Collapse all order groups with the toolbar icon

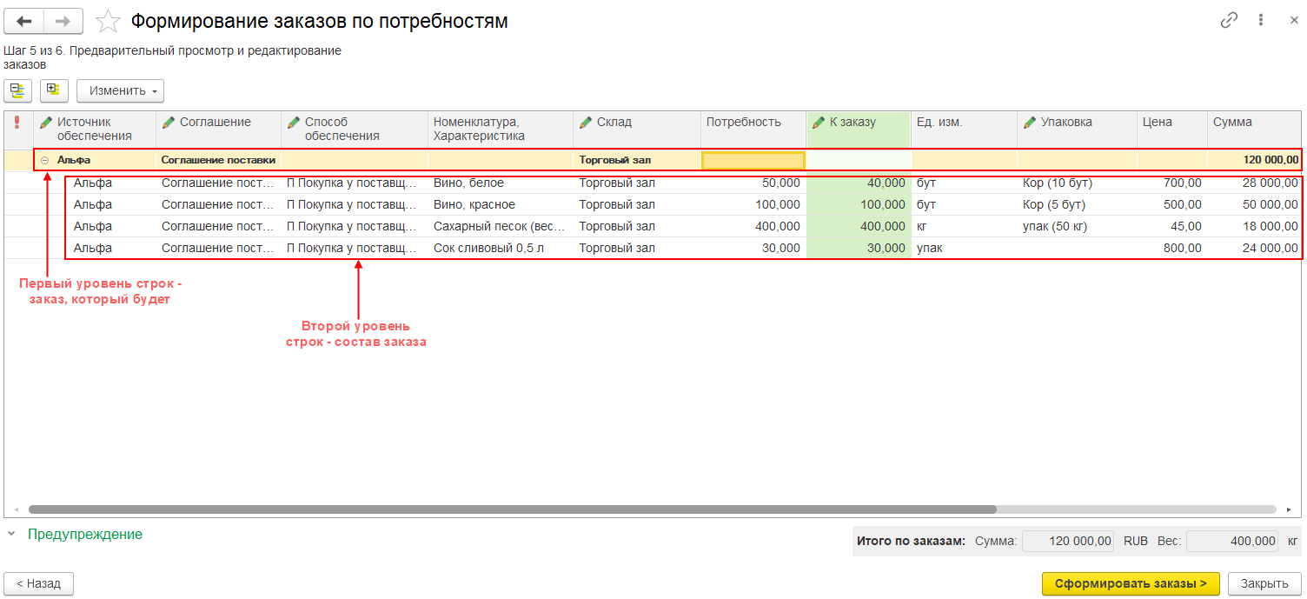pyautogui.click(x=18, y=90)
